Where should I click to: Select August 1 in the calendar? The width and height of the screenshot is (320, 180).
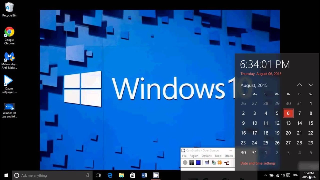(x=311, y=103)
